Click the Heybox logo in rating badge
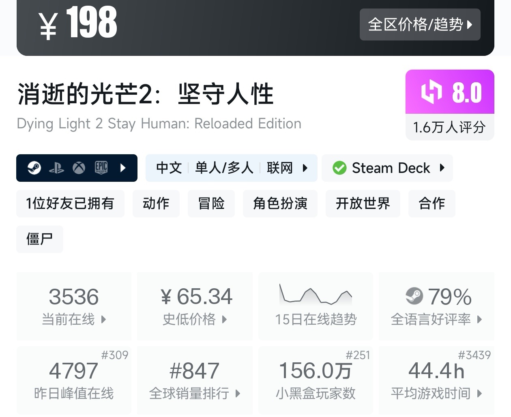The width and height of the screenshot is (511, 417). coord(431,91)
